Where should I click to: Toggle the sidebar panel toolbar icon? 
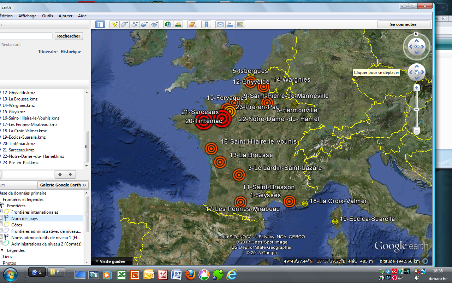tap(100, 24)
